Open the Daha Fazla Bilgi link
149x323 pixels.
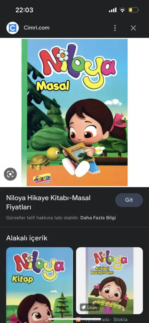point(98,218)
